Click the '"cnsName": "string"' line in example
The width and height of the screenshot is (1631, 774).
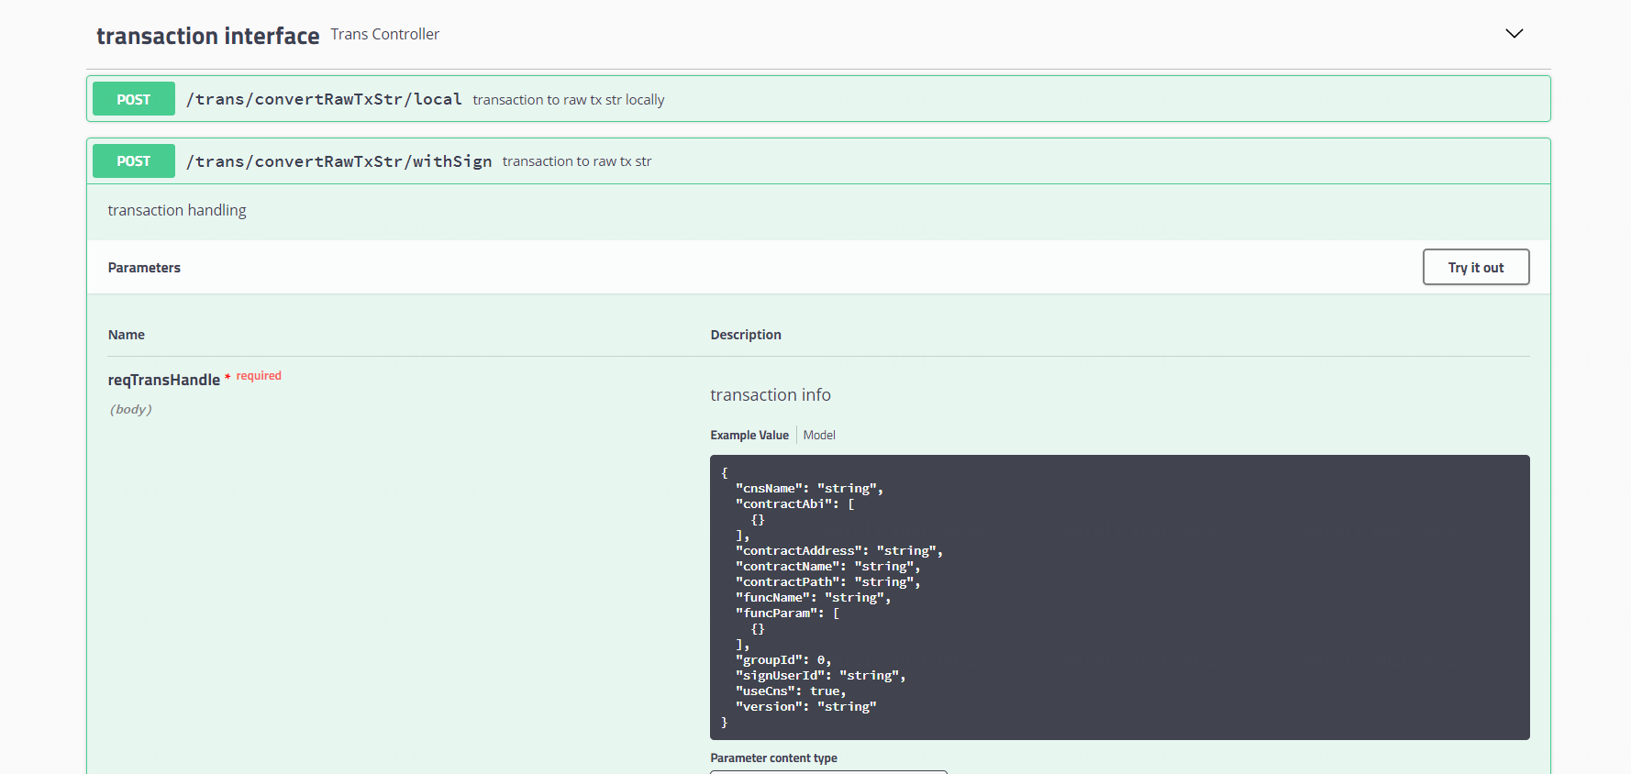809,489
